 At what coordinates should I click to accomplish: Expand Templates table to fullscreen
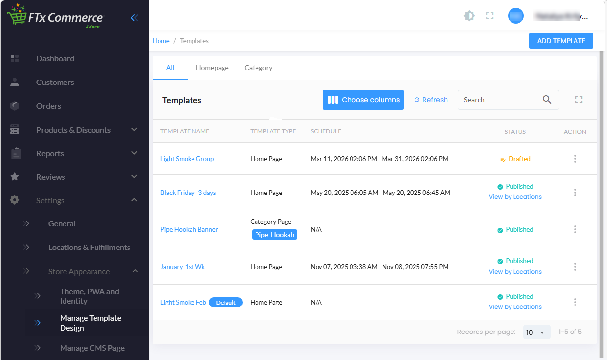point(579,100)
